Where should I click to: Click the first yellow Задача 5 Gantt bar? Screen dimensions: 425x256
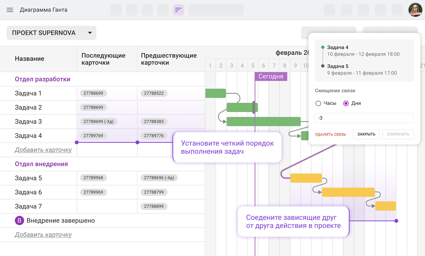tap(306, 178)
